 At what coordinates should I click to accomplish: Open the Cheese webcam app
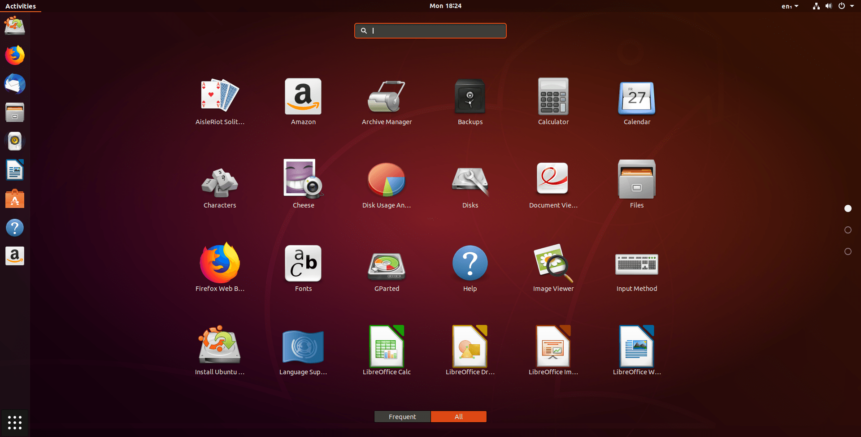click(x=303, y=185)
